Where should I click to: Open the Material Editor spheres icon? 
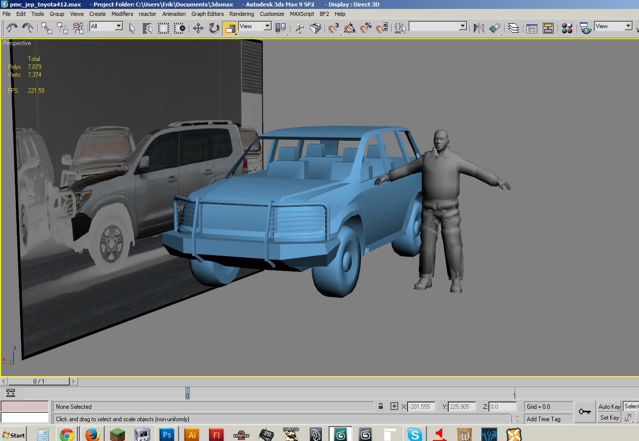567,28
